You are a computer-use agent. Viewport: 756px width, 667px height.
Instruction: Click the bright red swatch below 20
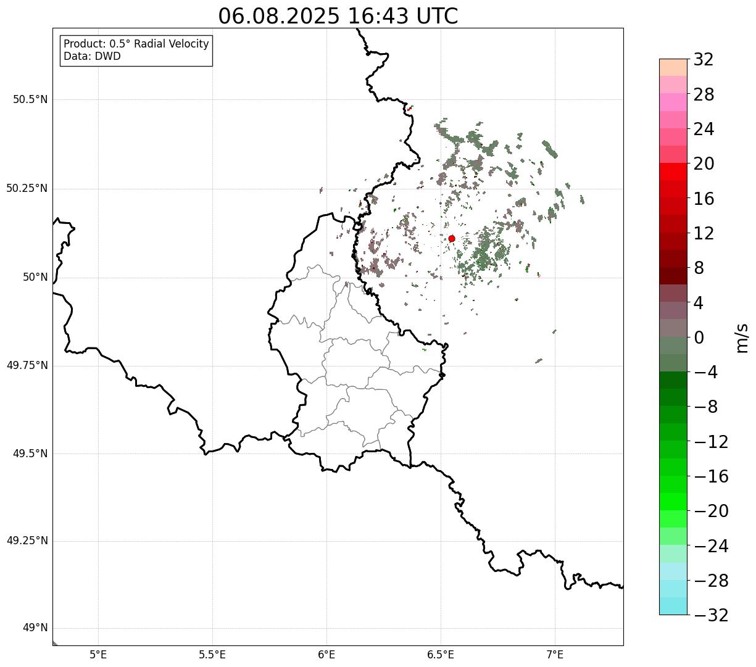pyautogui.click(x=673, y=172)
